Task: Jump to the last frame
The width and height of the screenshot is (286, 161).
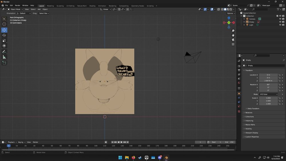Action: [128, 142]
